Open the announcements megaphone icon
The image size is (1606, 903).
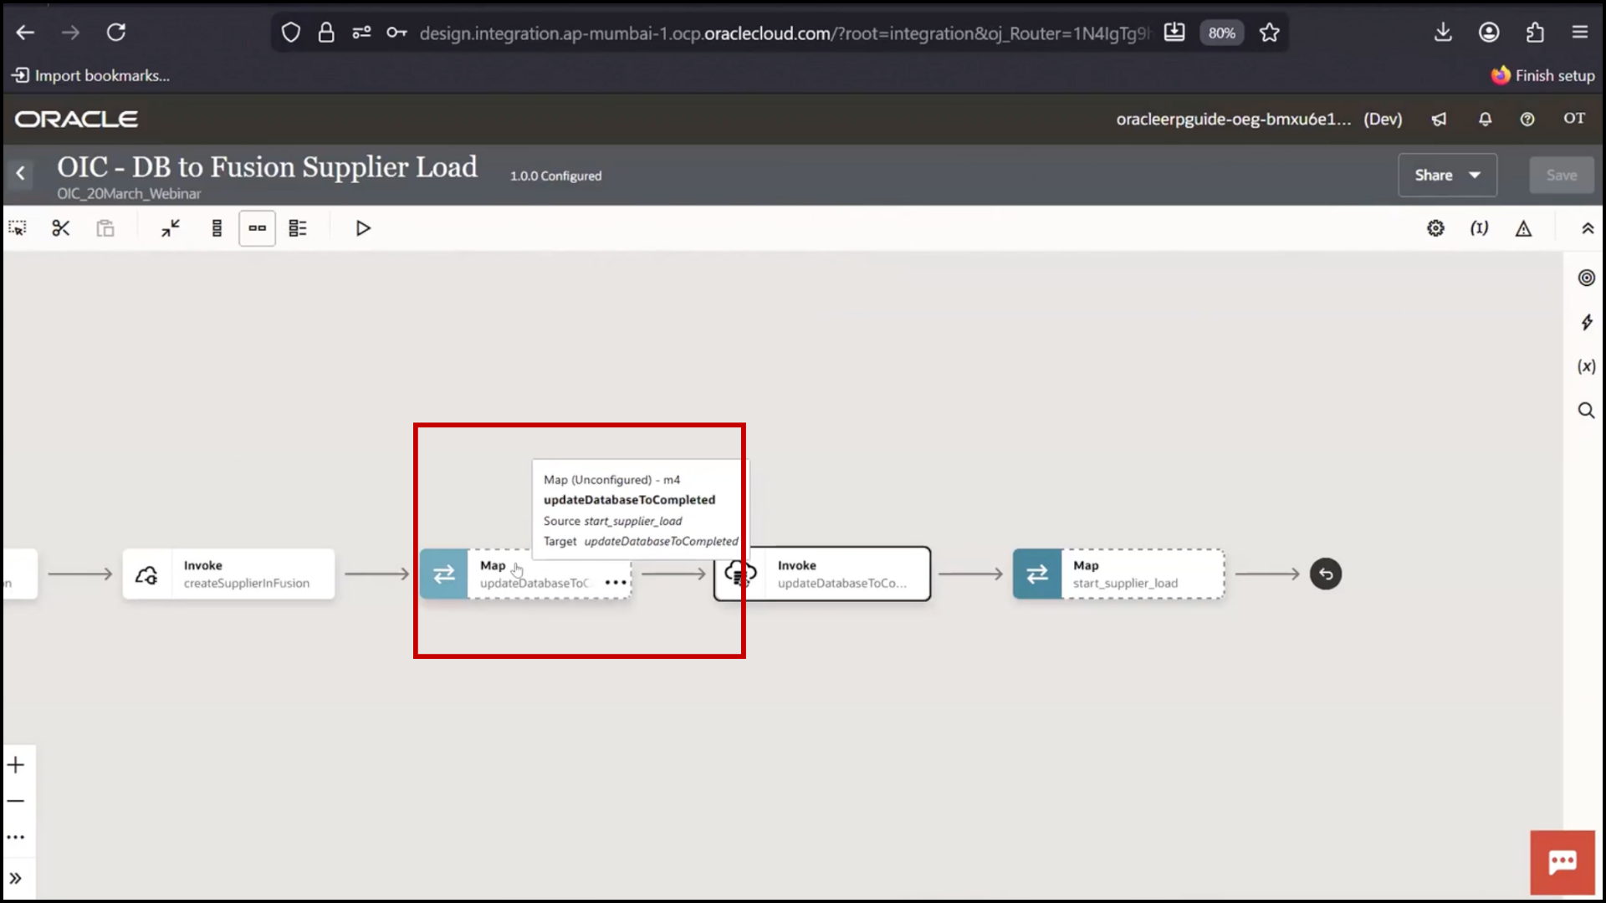click(1439, 120)
